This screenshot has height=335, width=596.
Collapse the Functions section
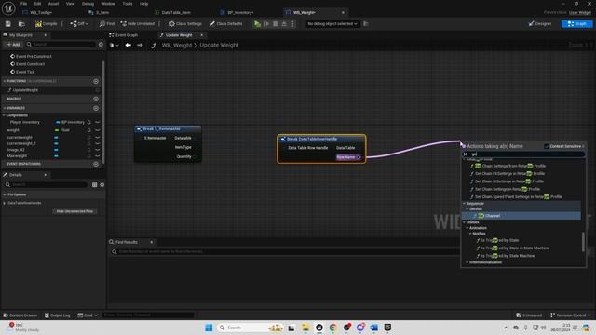[4, 81]
